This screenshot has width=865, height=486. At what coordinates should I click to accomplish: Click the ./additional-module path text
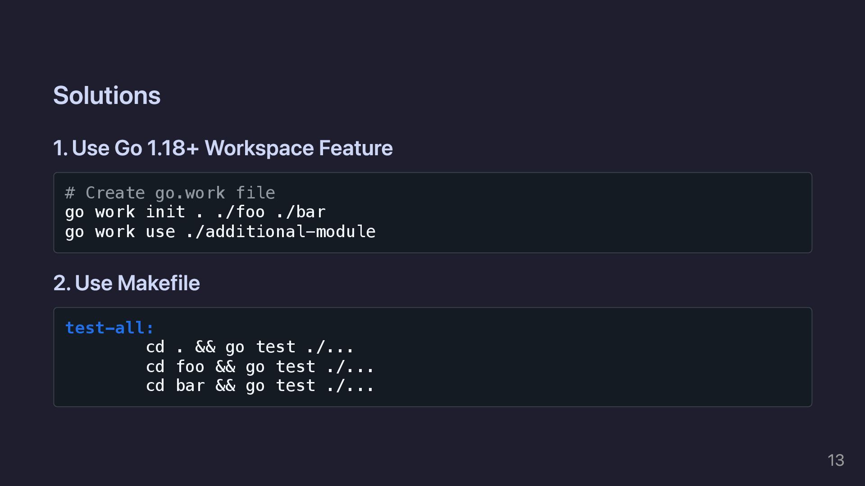(280, 232)
